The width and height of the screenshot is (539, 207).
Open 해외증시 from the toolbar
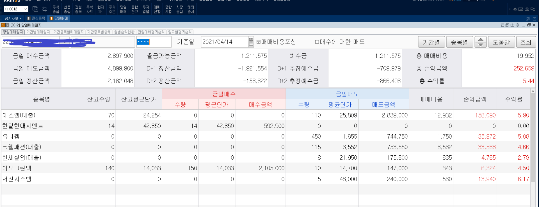[191, 9]
